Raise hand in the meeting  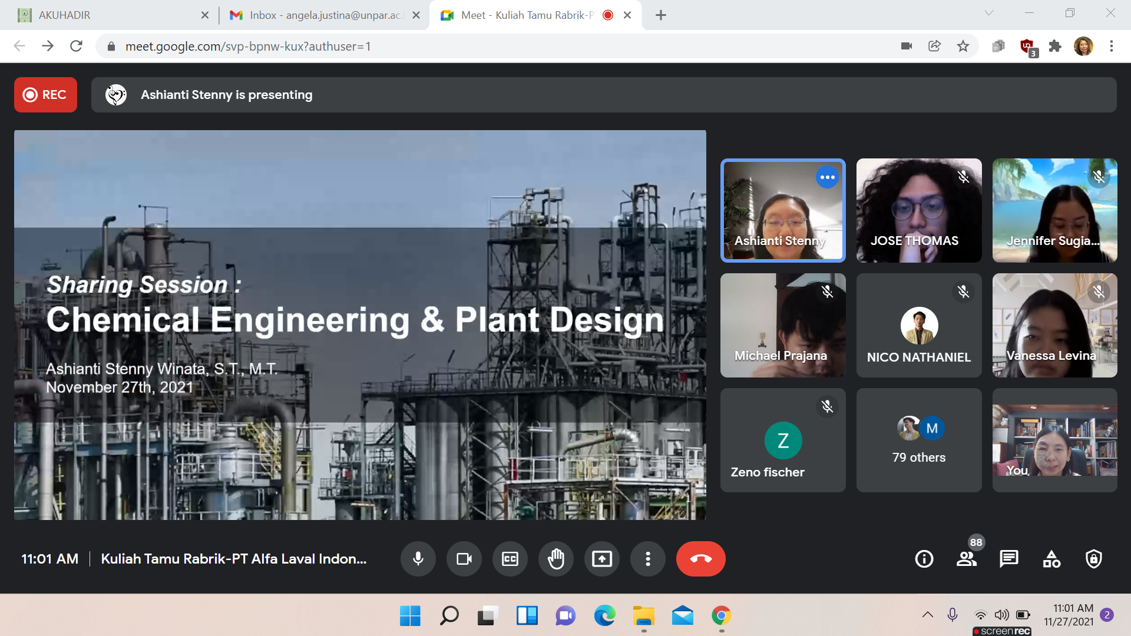click(555, 558)
